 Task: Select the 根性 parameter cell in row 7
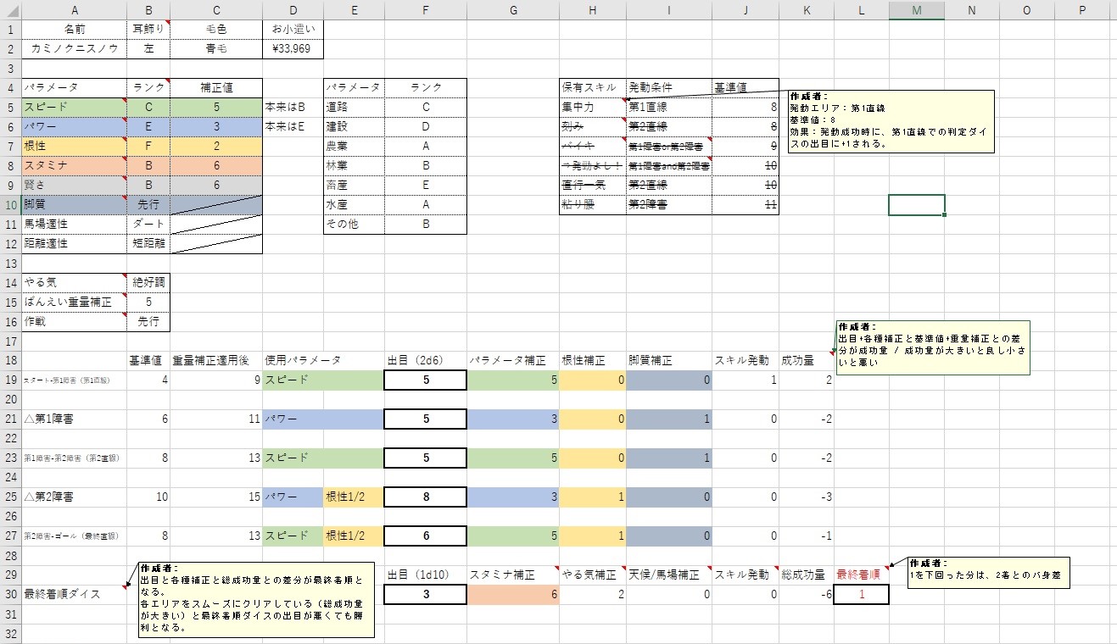coord(74,147)
